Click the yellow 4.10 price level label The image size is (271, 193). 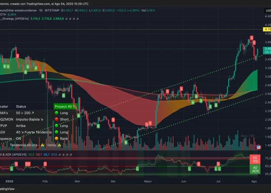coord(267,29)
